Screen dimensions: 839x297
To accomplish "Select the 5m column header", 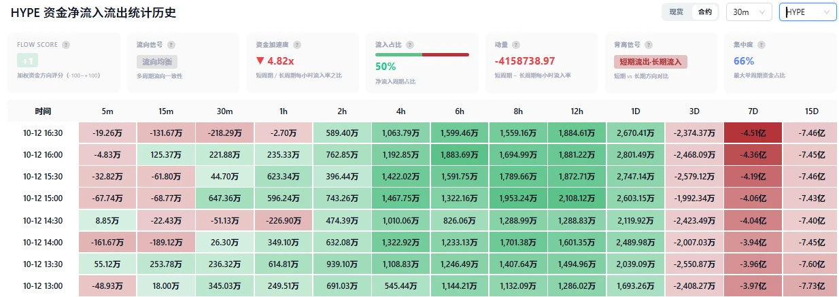I will pos(108,111).
